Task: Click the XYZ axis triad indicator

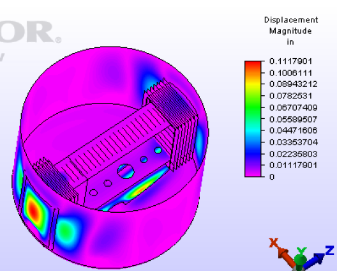Action: tap(302, 254)
